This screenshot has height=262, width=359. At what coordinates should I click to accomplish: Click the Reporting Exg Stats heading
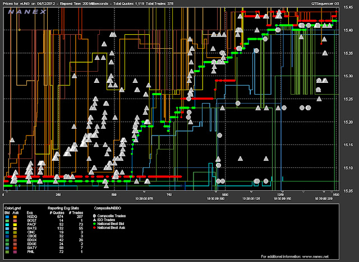63,208
